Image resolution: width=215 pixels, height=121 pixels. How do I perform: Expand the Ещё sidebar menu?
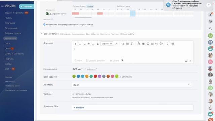coord(7,69)
